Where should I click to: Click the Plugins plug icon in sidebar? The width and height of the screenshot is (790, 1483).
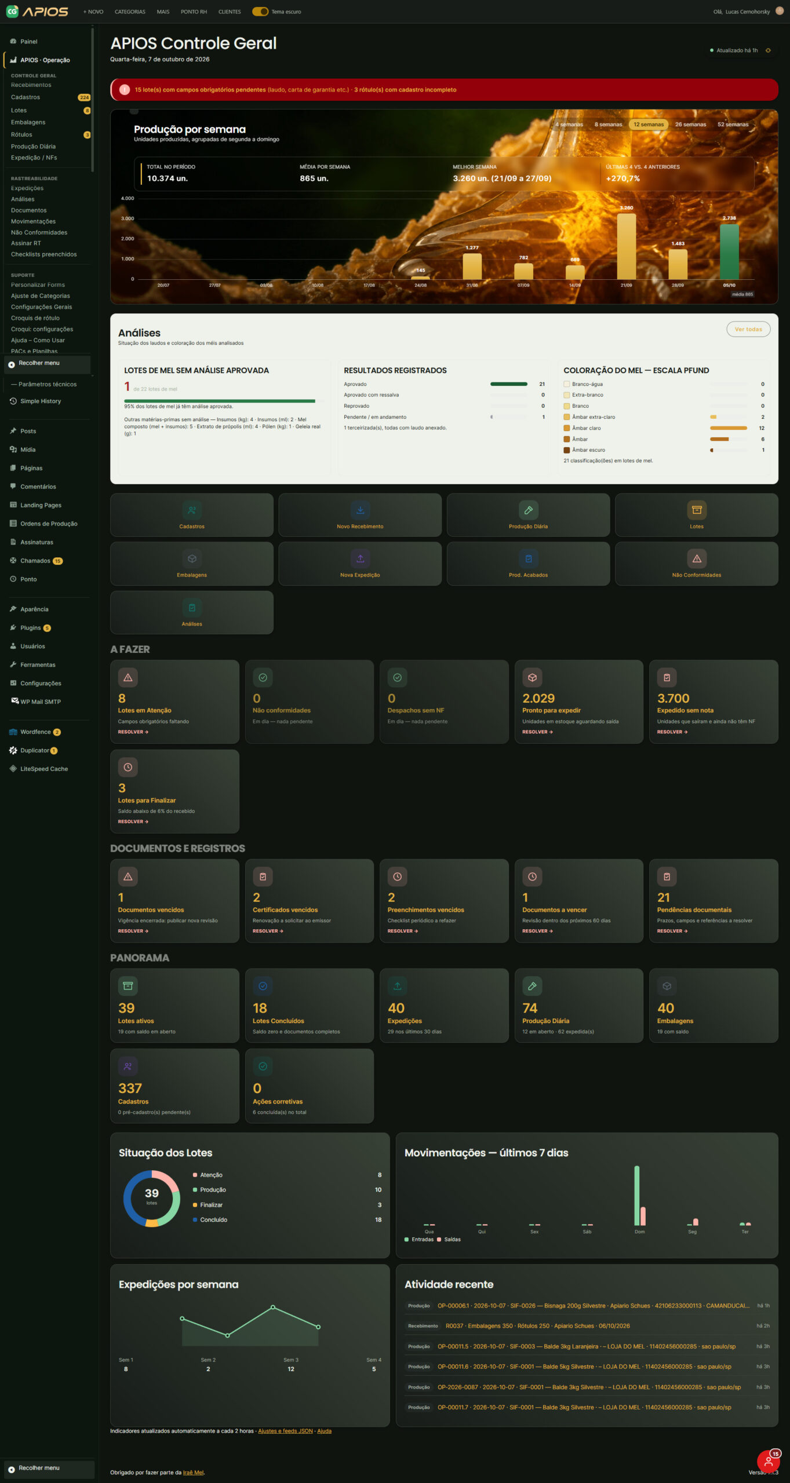[x=13, y=628]
